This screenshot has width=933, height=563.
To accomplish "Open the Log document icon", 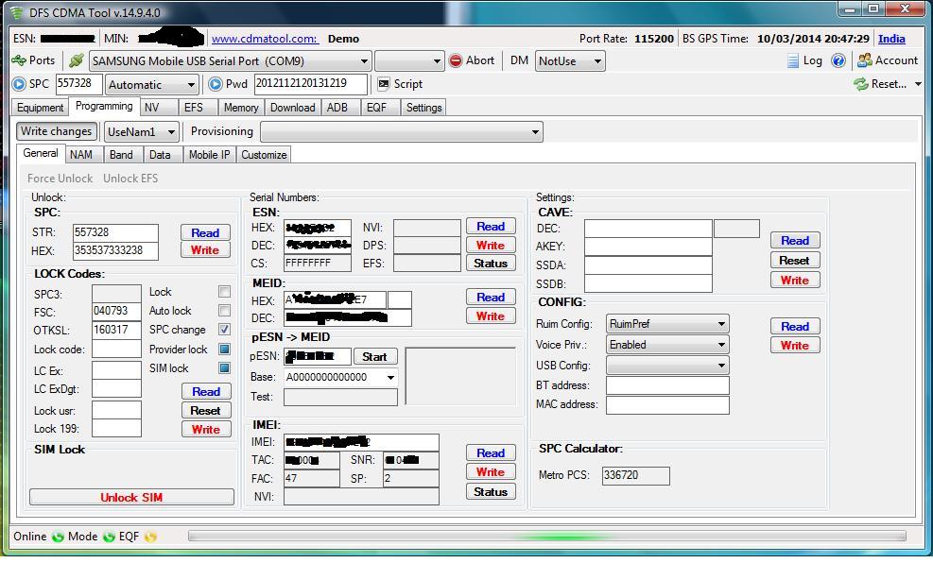I will tap(792, 60).
